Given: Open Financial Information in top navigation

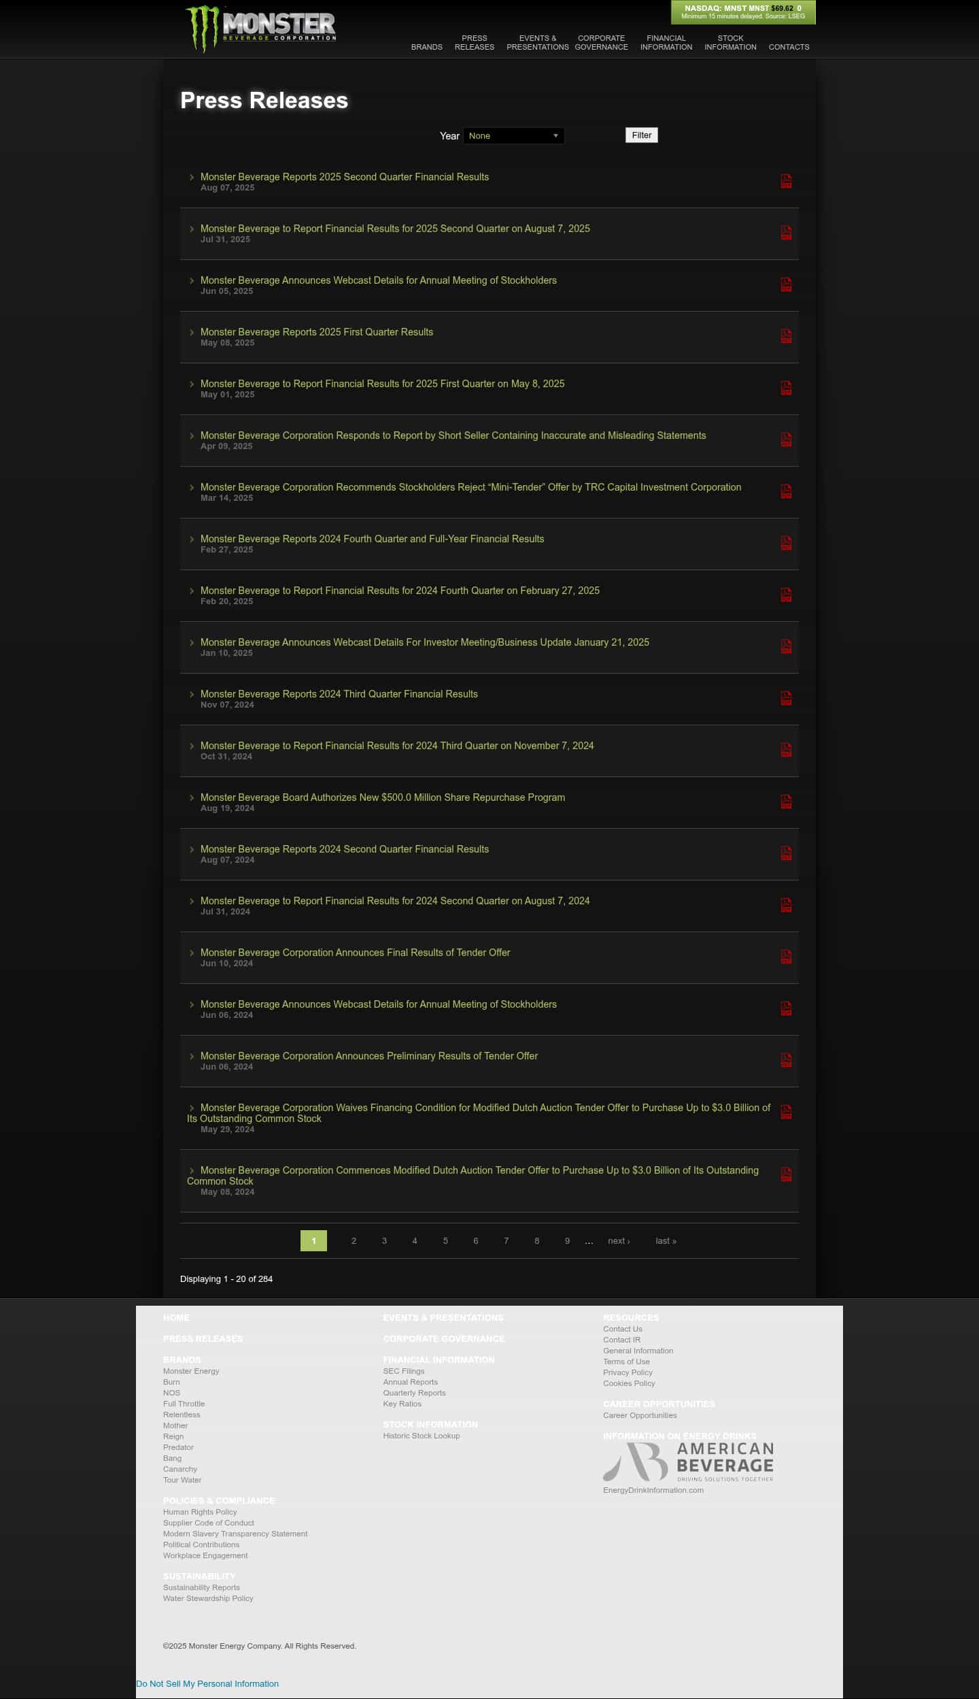Looking at the screenshot, I should pos(666,43).
